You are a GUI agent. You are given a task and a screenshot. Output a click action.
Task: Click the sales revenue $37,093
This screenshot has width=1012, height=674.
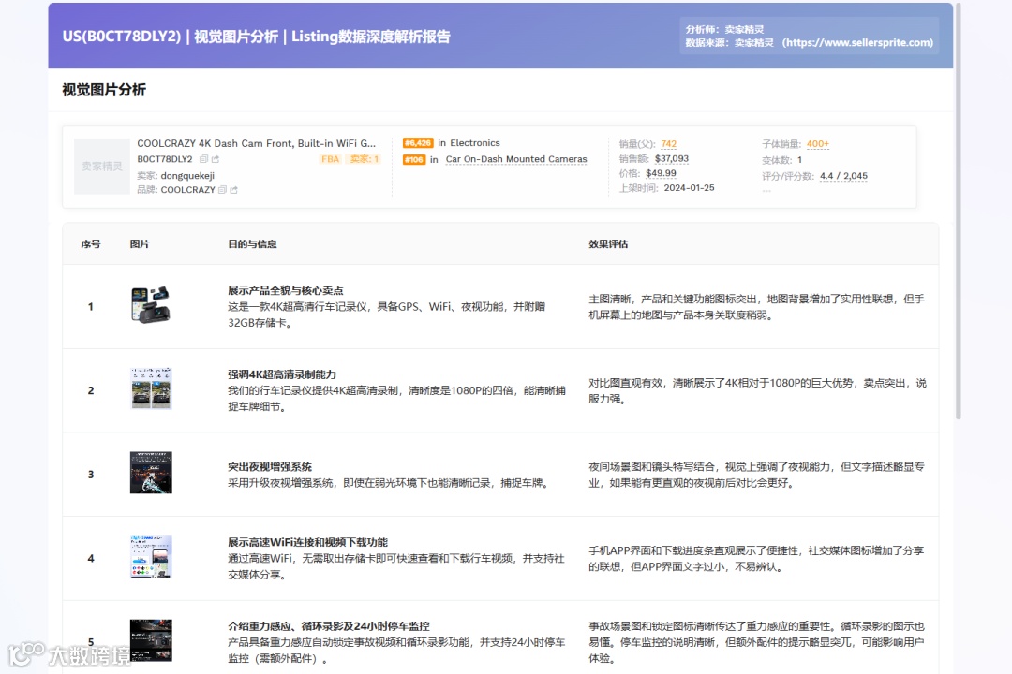pyautogui.click(x=672, y=158)
